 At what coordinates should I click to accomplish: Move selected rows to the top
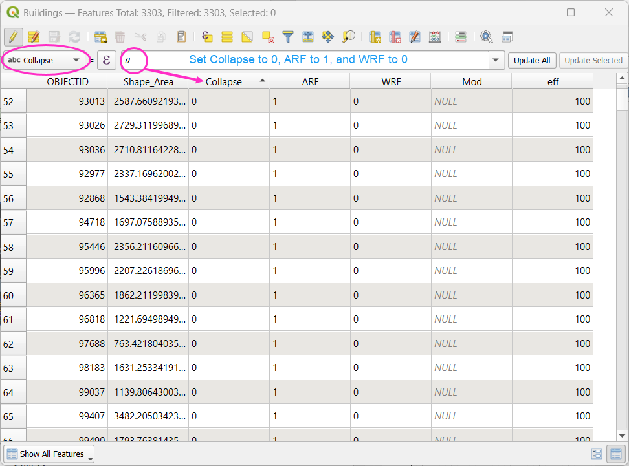308,37
